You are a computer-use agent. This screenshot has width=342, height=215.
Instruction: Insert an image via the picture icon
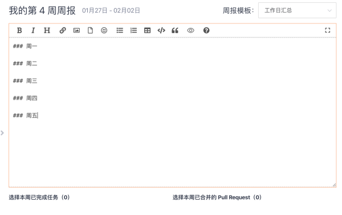coord(76,30)
